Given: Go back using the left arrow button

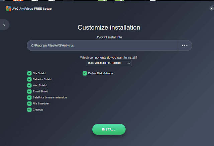Looking at the screenshot, I should pos(4,25).
